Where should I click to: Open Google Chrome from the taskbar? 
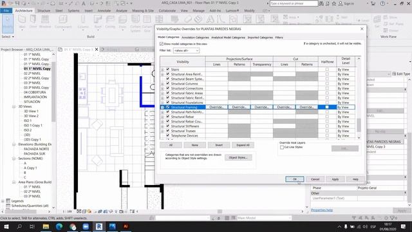coord(73,226)
